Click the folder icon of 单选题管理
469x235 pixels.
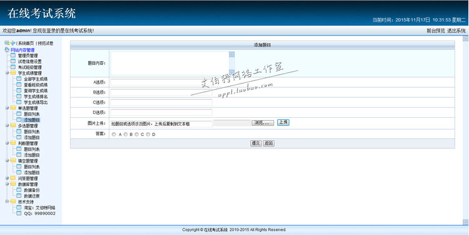pos(13,108)
